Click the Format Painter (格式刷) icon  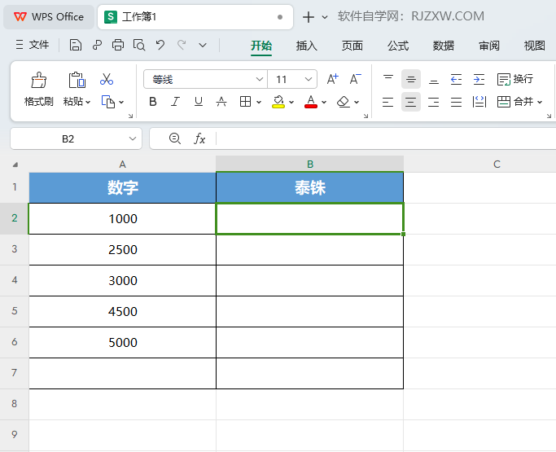[38, 80]
